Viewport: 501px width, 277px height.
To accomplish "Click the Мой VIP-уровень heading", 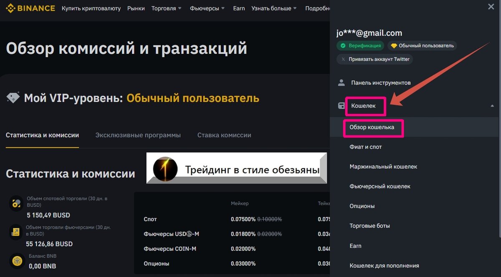I will [x=73, y=98].
